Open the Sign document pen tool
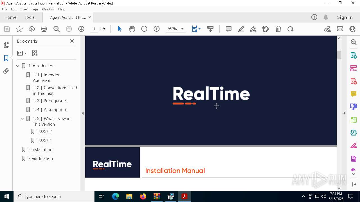360x202 pixels. click(253, 29)
